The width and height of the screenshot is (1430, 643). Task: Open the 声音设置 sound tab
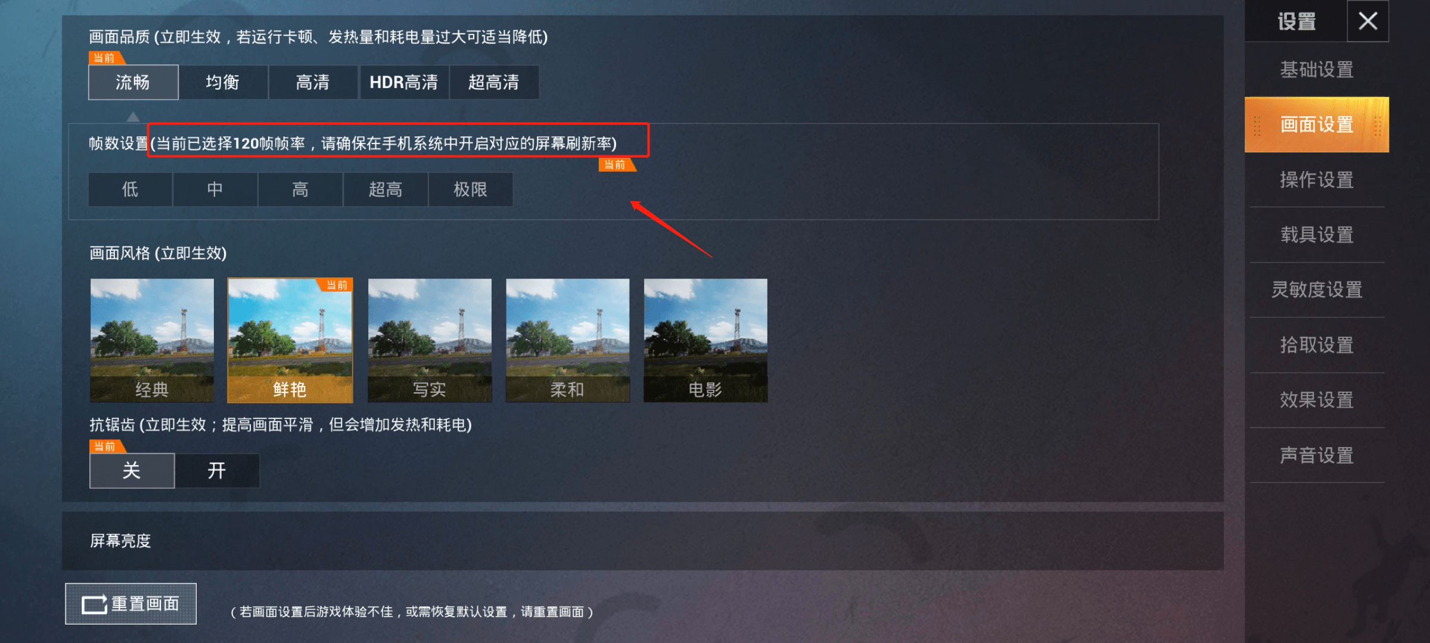[x=1317, y=455]
